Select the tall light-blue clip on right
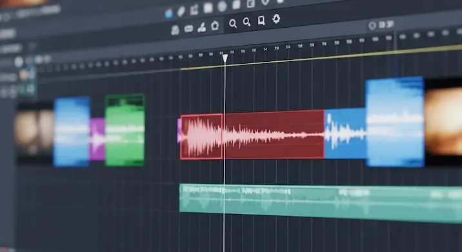This screenshot has width=462, height=252. [x=395, y=122]
